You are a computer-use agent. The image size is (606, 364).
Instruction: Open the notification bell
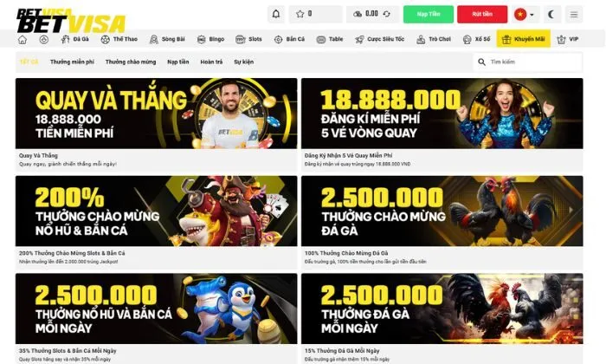(x=276, y=15)
